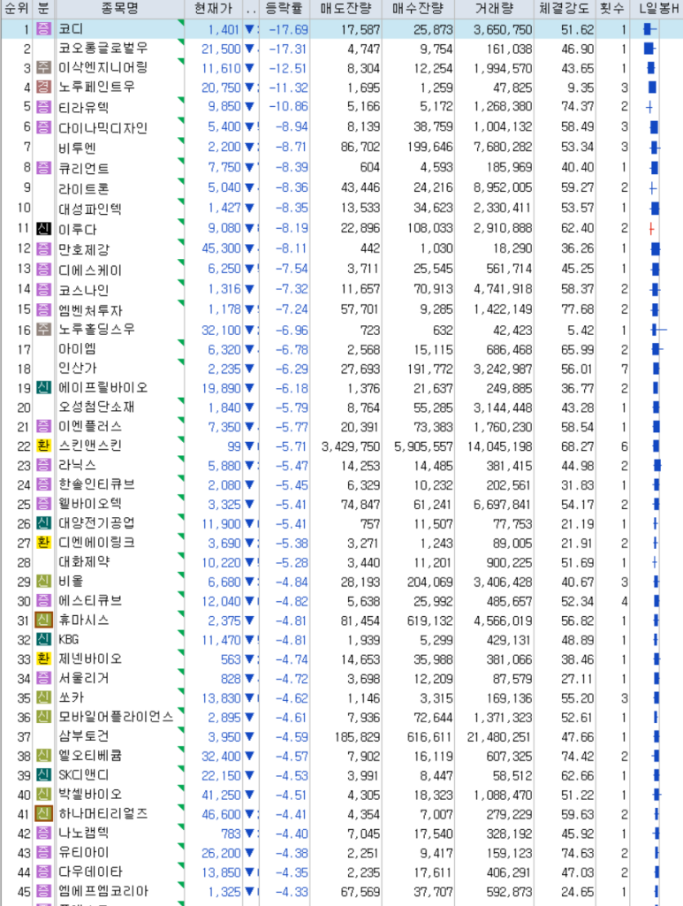Click the 종목명 column header
Screen dimensions: 683x906
(x=119, y=8)
